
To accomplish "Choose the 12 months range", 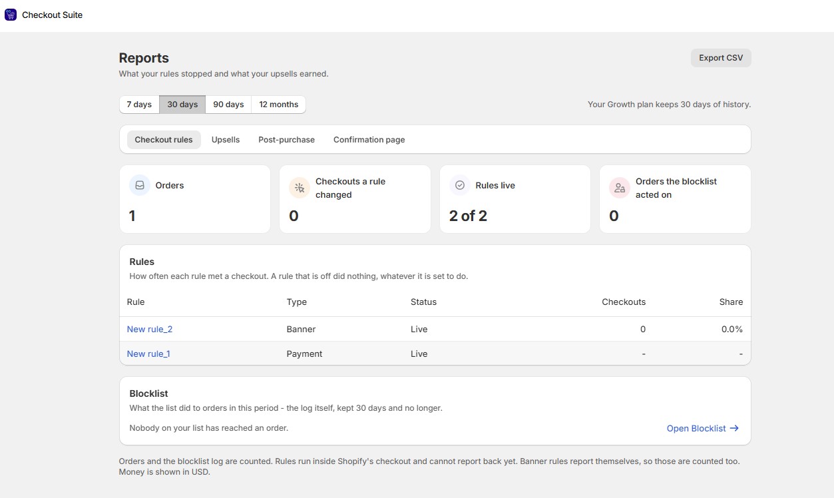I will [x=278, y=105].
